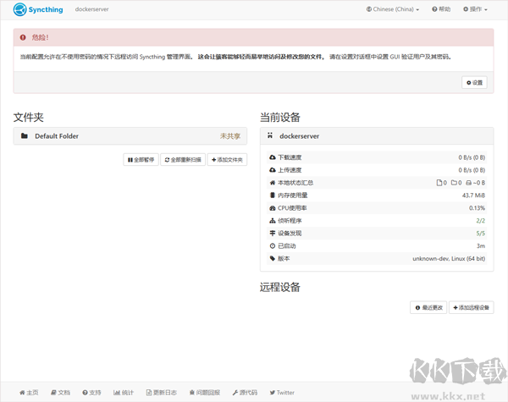The image size is (508, 402).
Task: Open the 更新日志 changelog footer link
Action: (162, 393)
